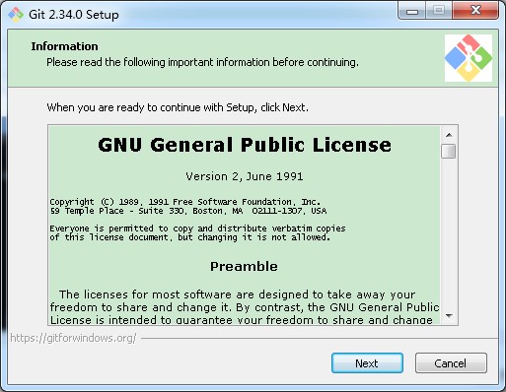Click the GNU General Public License heading
The image size is (506, 392).
pos(245,145)
